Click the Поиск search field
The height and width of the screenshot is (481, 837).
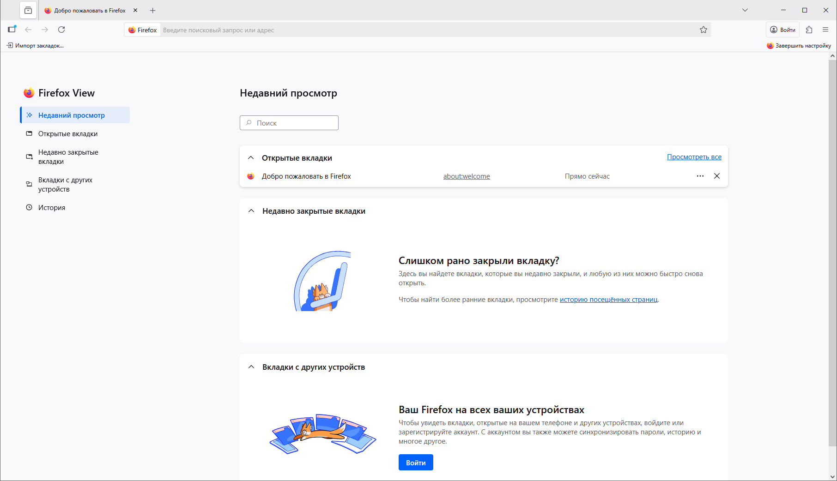point(289,123)
